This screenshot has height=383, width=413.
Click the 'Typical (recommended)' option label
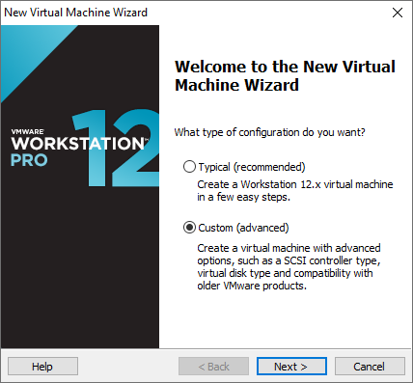(x=252, y=167)
